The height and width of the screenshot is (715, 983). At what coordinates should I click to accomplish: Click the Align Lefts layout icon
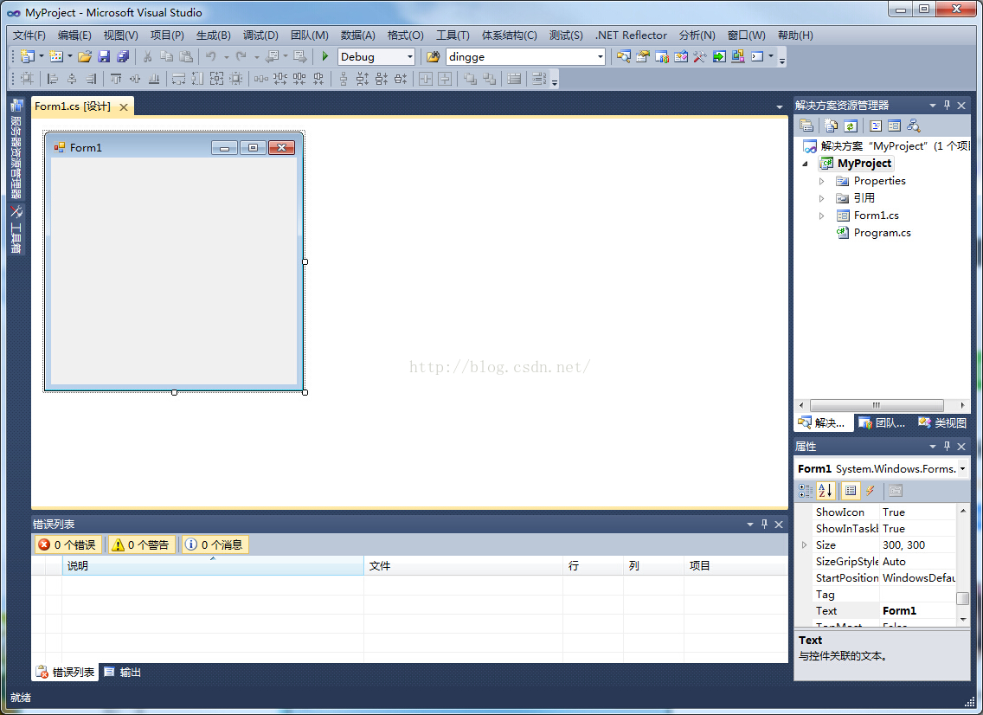tap(53, 79)
